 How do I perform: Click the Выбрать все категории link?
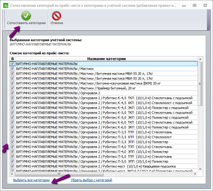point(32,180)
